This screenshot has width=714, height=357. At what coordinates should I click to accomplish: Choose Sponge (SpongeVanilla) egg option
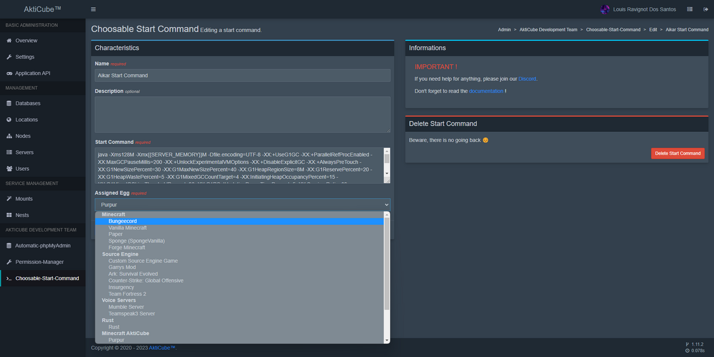point(239,241)
